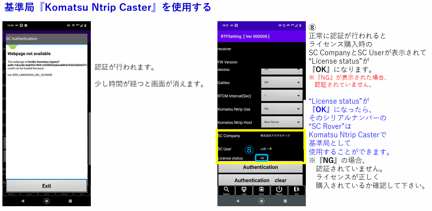
Task: Click the SC Authentication phone vertical scrollbar
Action: (90, 139)
